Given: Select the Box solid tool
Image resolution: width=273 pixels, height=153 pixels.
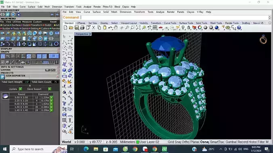Looking at the screenshot, I should point(64,70).
